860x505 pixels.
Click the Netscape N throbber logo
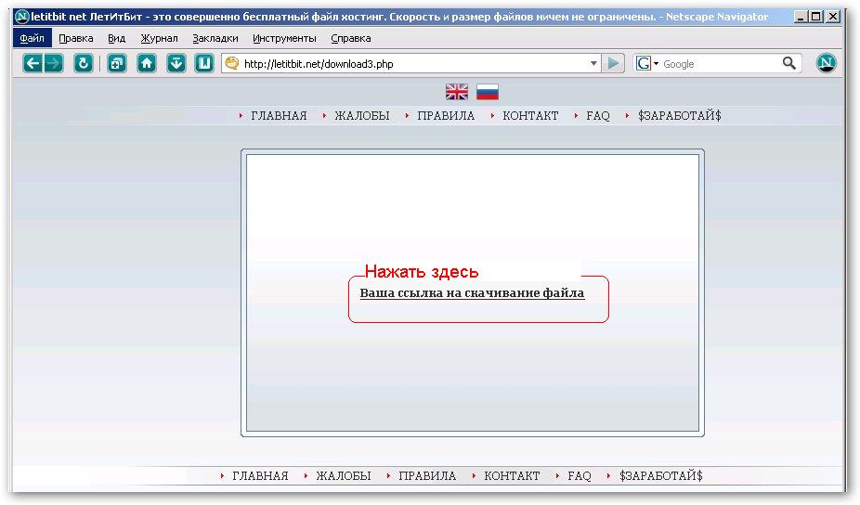(x=826, y=63)
